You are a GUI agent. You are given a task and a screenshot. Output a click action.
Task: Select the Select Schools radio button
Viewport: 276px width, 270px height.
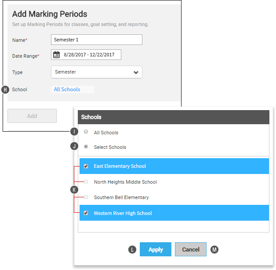pyautogui.click(x=86, y=147)
